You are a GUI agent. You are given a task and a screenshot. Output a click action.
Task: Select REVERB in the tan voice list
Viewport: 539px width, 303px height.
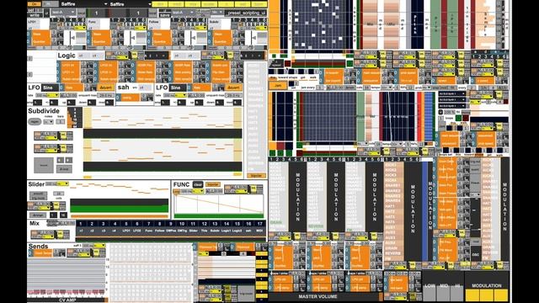392,253
